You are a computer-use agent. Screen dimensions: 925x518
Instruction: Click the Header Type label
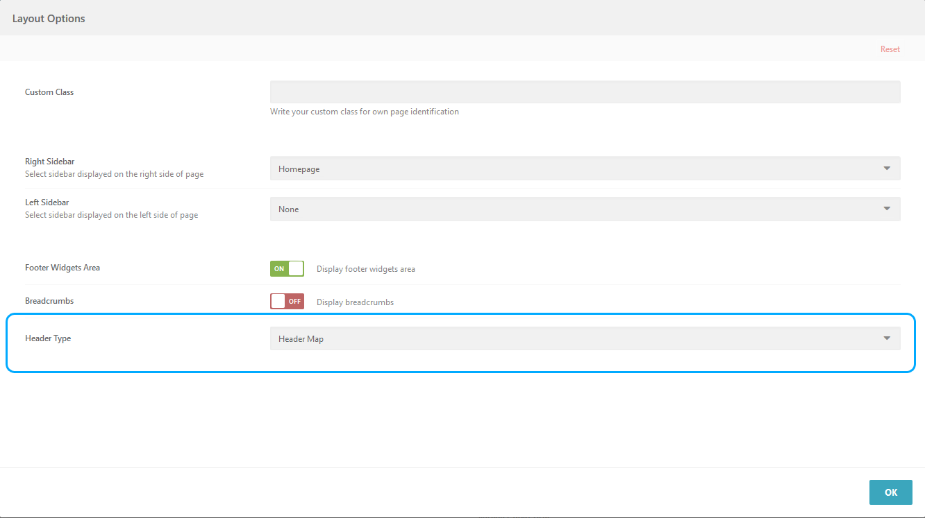[48, 338]
